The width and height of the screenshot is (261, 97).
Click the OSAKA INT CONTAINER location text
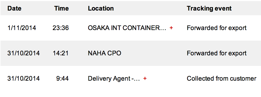click(127, 28)
